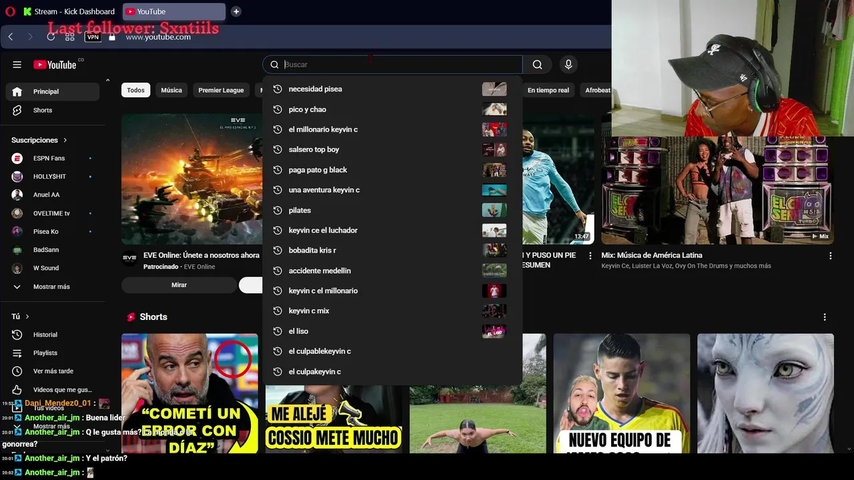Select the Todos filter chip
The width and height of the screenshot is (854, 480).
(135, 90)
